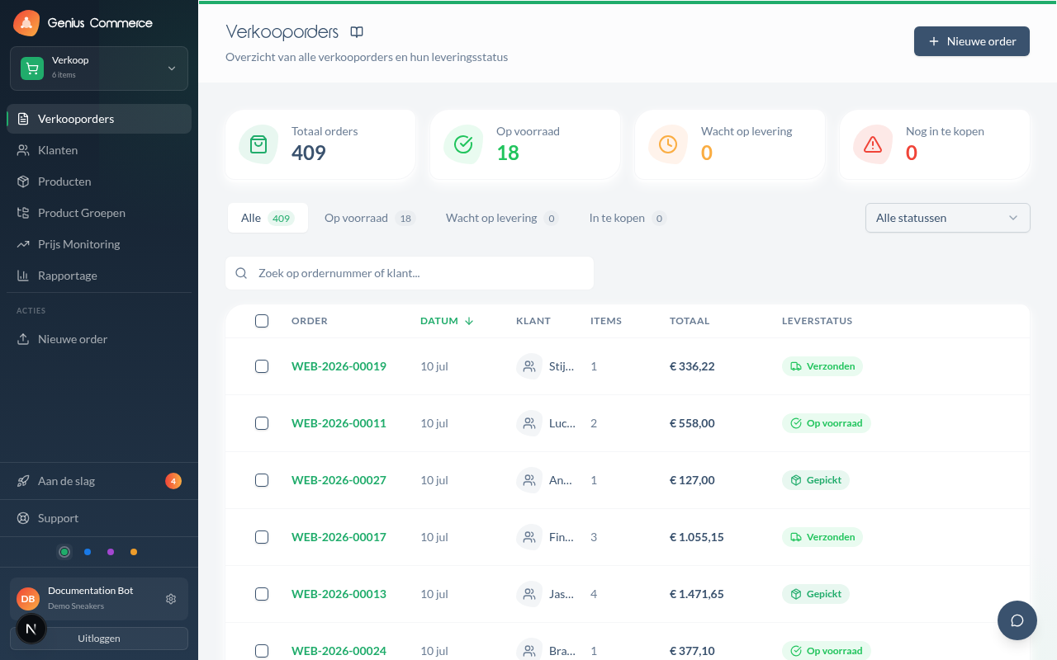Click the Op voorraad checkmark card icon
This screenshot has height=660, width=1057.
[x=463, y=144]
